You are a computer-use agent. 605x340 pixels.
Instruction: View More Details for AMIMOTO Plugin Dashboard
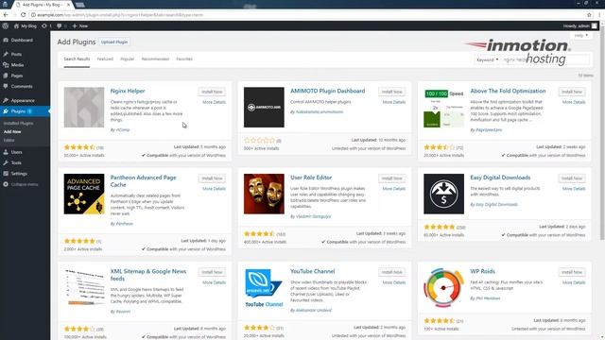(394, 102)
